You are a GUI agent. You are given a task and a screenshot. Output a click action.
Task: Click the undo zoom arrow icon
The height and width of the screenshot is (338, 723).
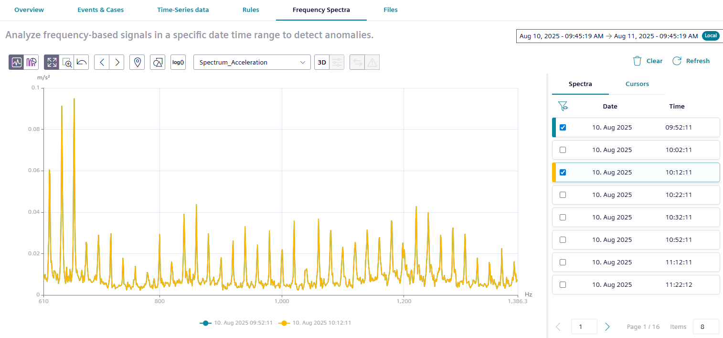coord(82,62)
